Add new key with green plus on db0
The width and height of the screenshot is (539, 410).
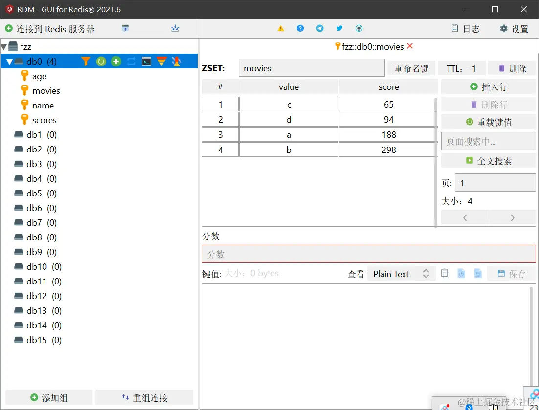116,62
